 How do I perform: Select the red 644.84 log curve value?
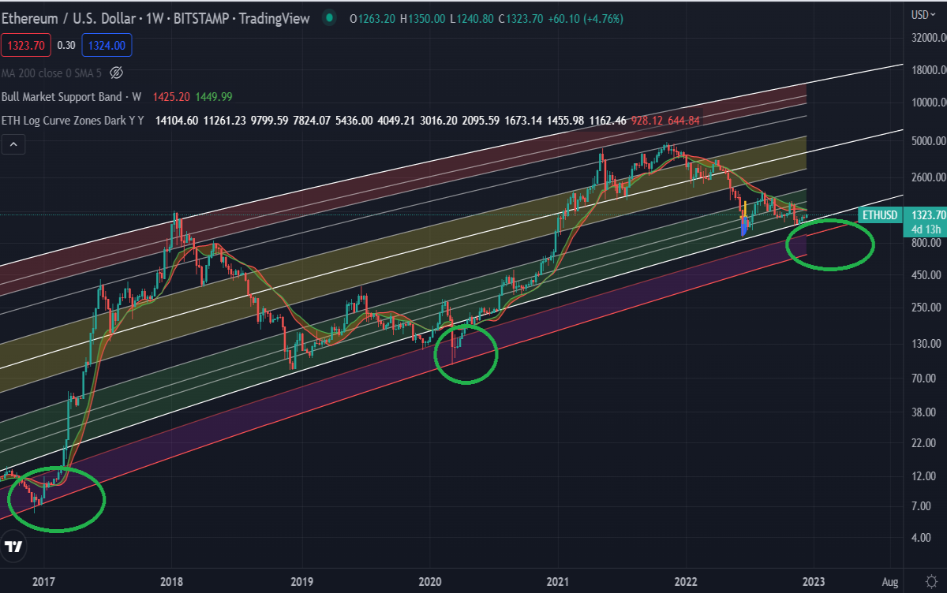tap(682, 121)
